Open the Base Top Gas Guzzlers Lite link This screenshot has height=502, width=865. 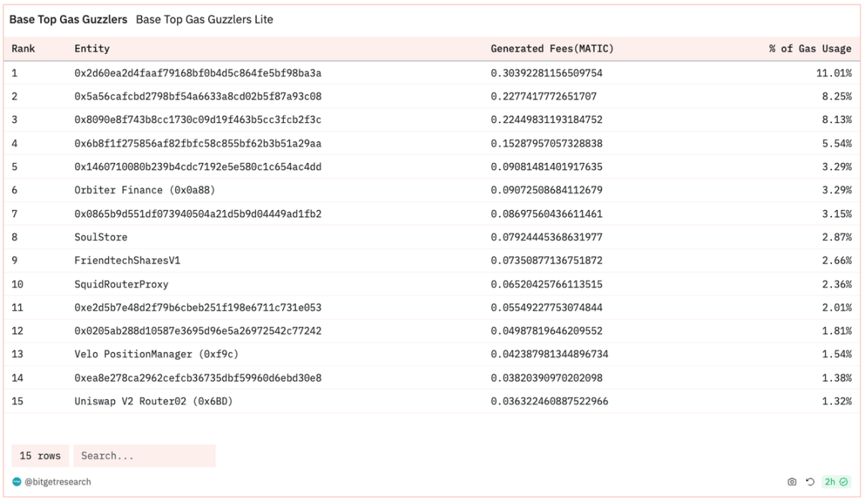pyautogui.click(x=205, y=20)
